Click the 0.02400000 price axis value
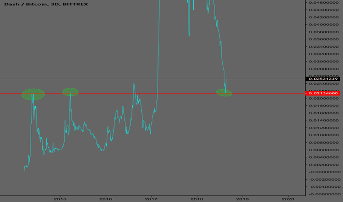 coord(323,84)
